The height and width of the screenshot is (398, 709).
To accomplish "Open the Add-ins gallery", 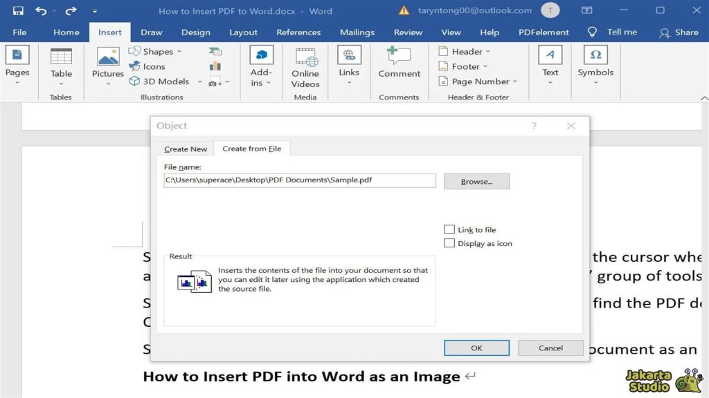I will coord(260,66).
